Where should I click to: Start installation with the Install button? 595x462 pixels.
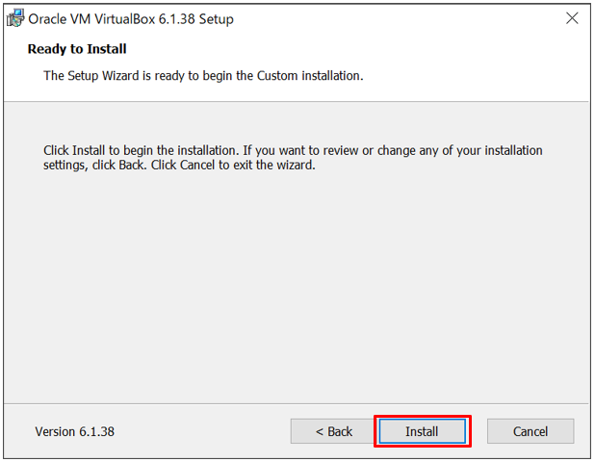point(422,431)
